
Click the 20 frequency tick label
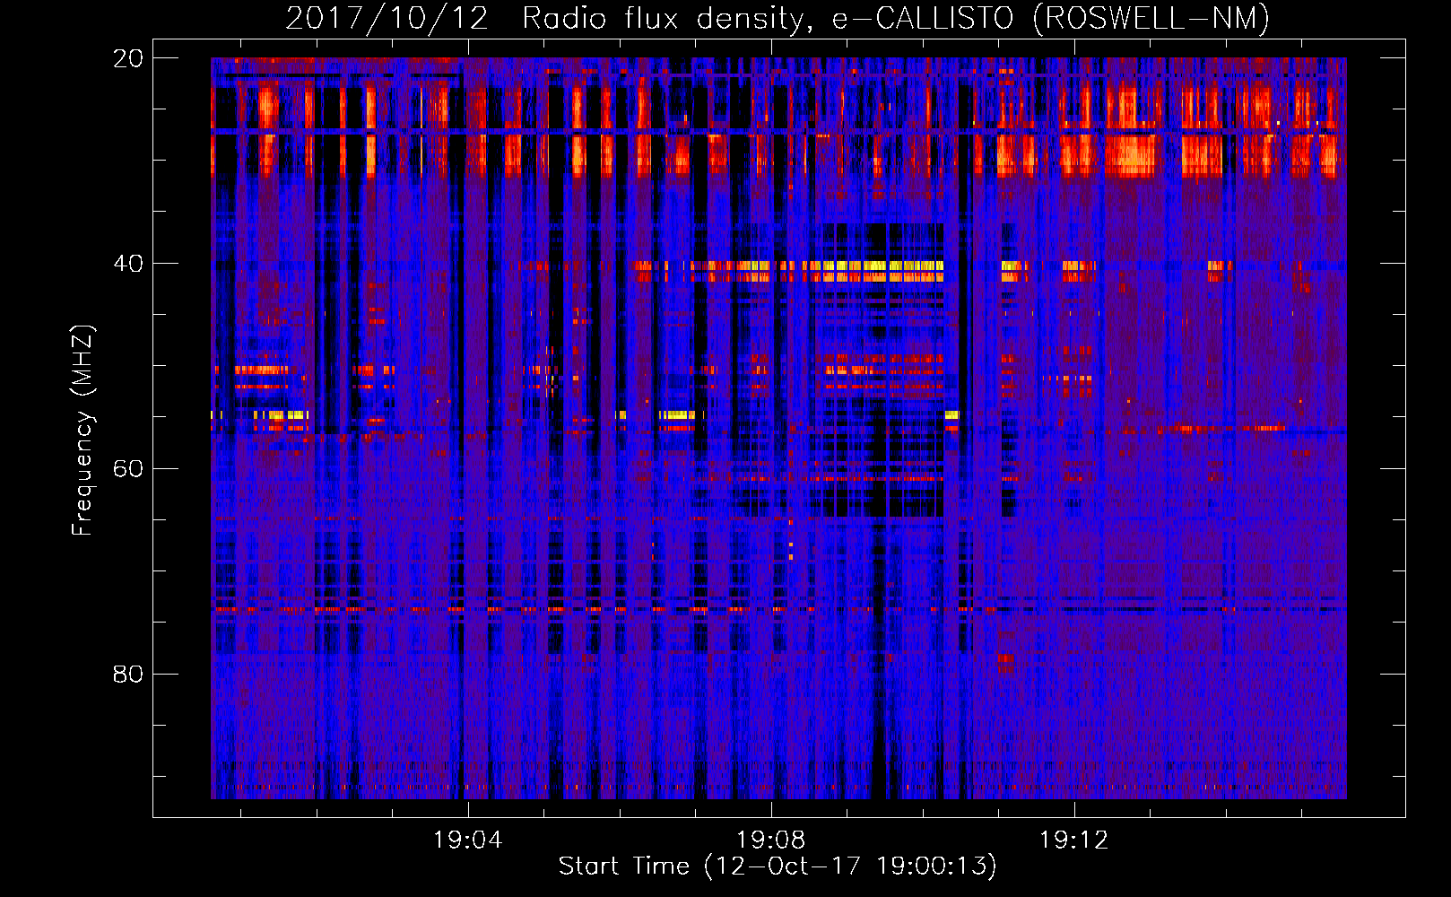[128, 58]
